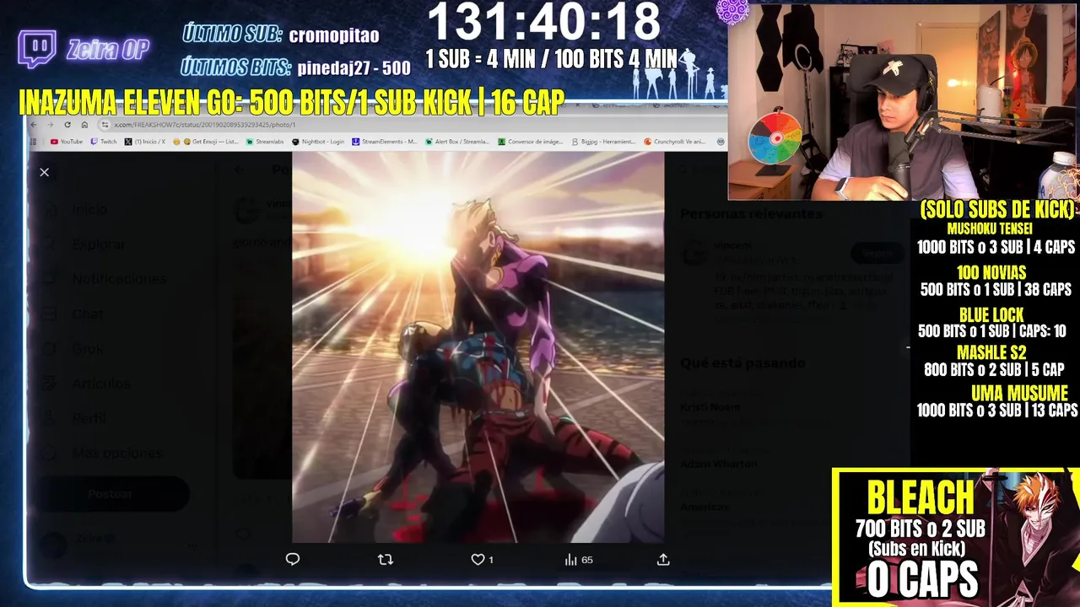Open the YouTube bookmark
Image resolution: width=1080 pixels, height=607 pixels.
[x=67, y=142]
